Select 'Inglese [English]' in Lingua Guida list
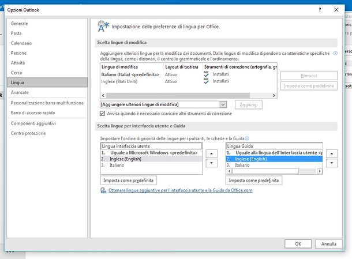The width and height of the screenshot is (352, 259). coord(274,159)
